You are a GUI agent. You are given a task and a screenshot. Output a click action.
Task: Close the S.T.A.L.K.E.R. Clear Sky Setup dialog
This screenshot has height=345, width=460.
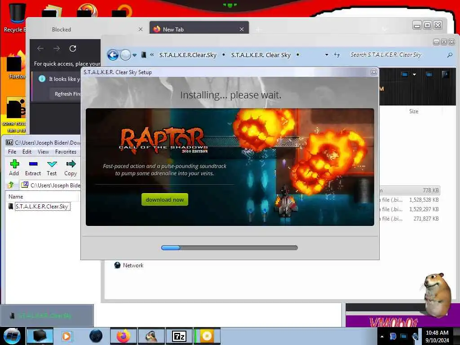[374, 72]
